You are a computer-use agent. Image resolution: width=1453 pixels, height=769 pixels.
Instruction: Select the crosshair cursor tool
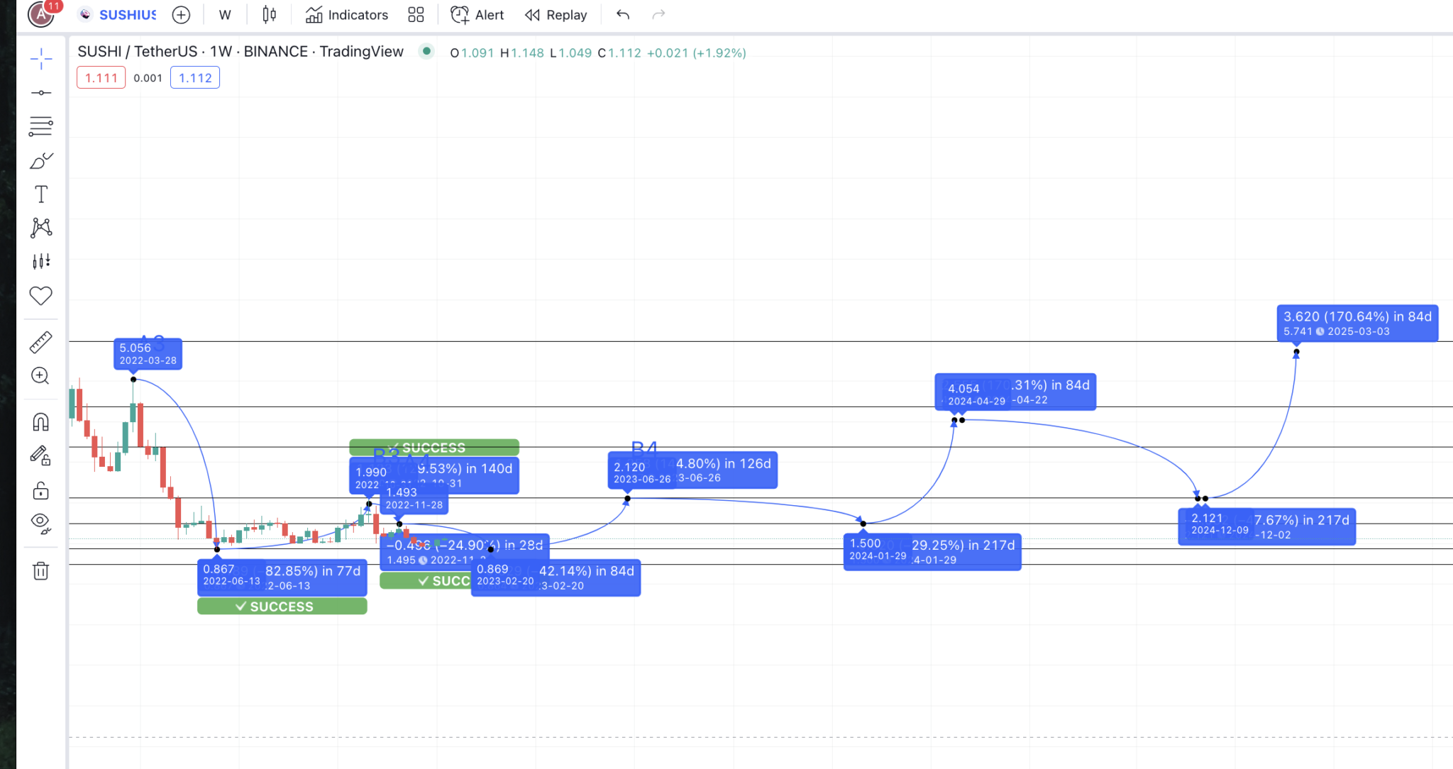click(x=41, y=59)
